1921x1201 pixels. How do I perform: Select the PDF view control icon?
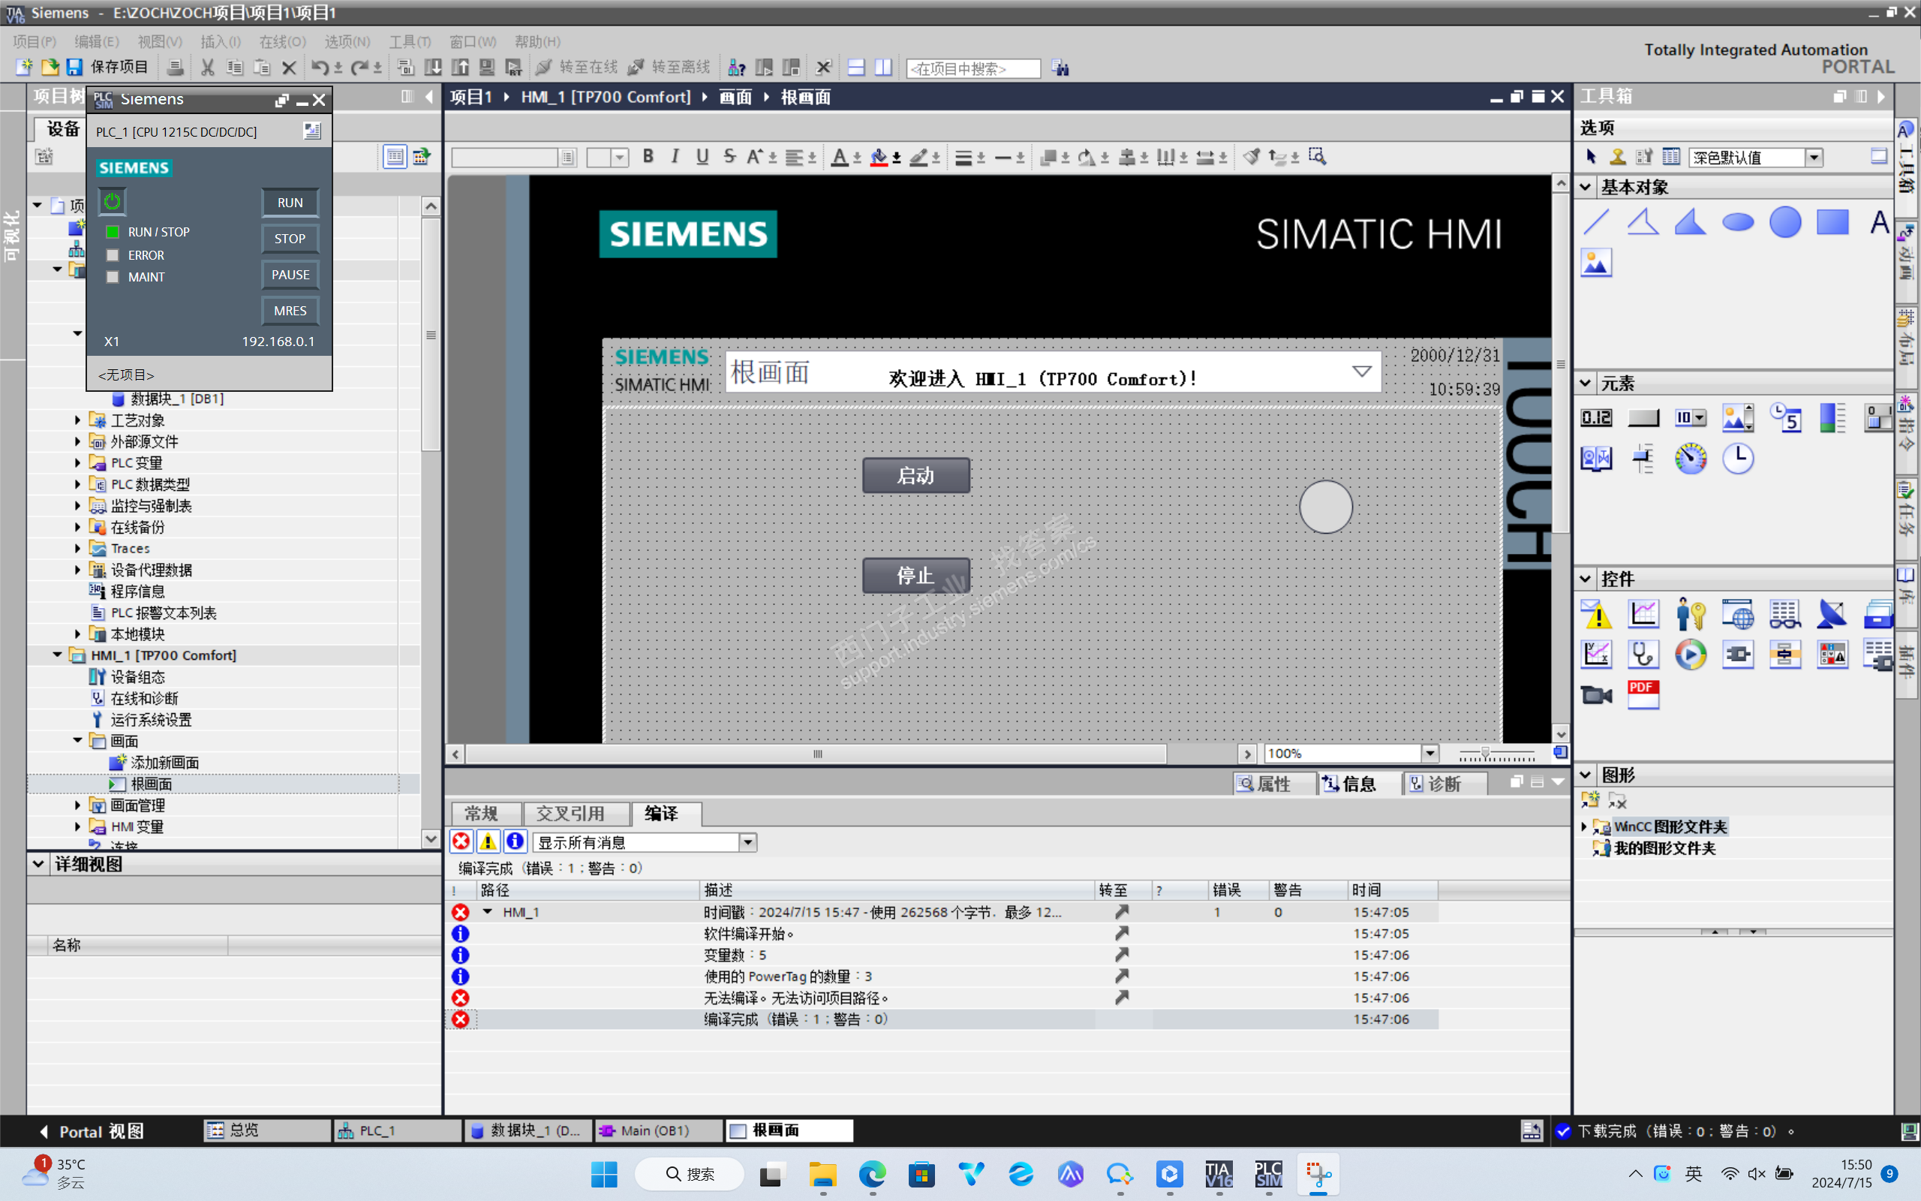click(x=1643, y=695)
